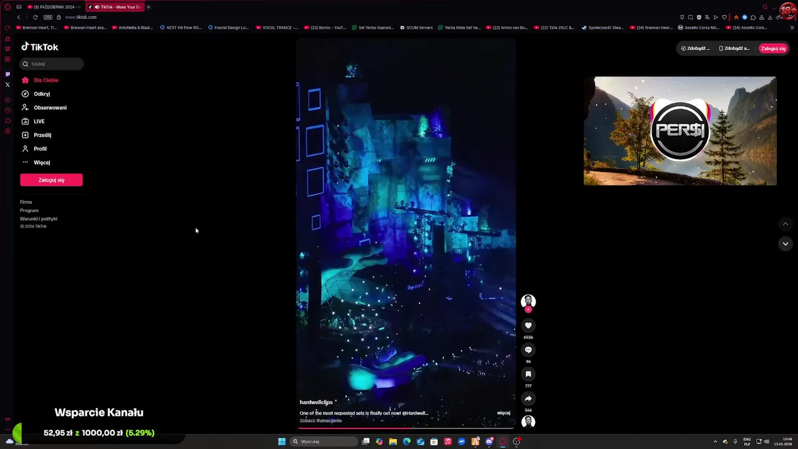Reload the TikTok page
Screen dimensions: 798x449
[x=35, y=17]
